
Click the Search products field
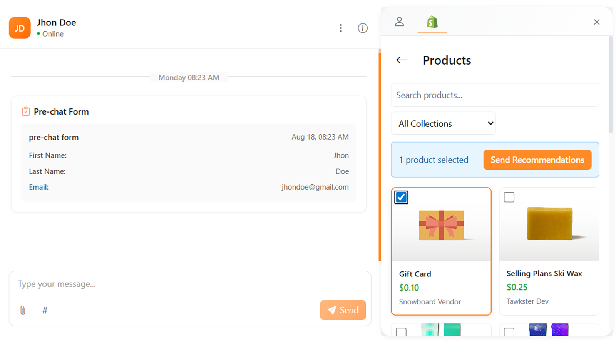click(x=495, y=95)
